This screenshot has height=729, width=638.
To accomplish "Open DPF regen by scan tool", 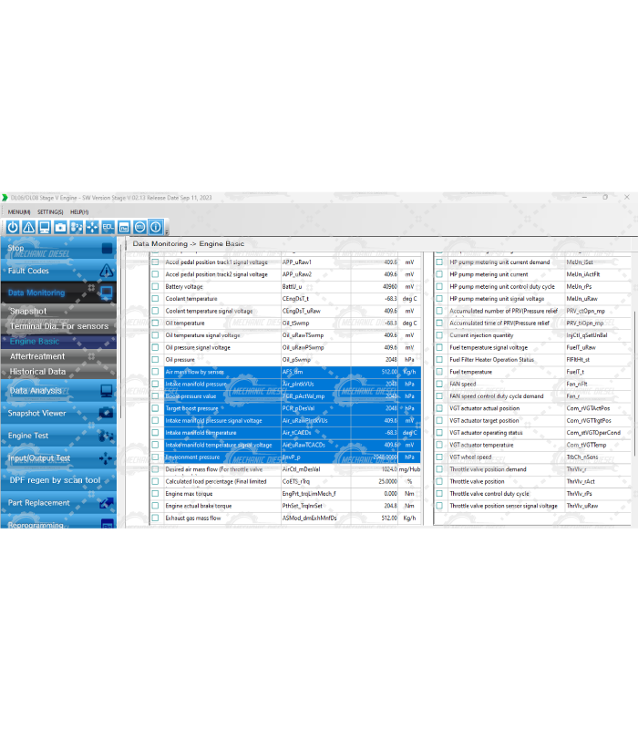I will (x=55, y=480).
